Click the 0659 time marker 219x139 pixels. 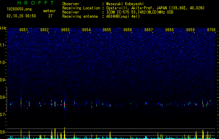click(190, 30)
